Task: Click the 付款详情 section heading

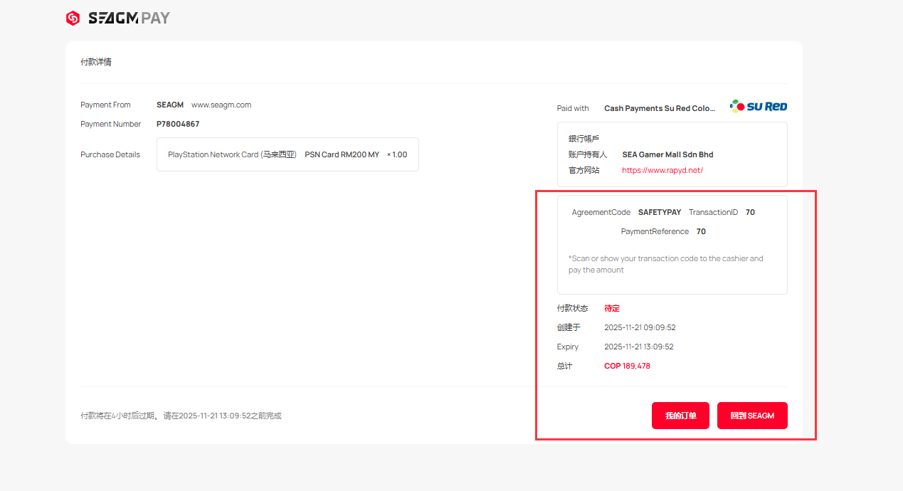Action: pos(96,62)
